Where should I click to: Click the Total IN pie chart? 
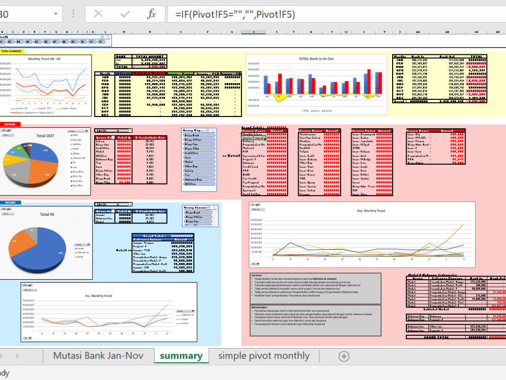(37, 249)
